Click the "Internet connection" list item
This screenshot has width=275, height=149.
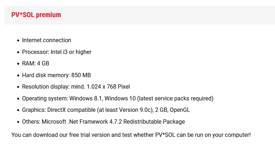point(46,40)
